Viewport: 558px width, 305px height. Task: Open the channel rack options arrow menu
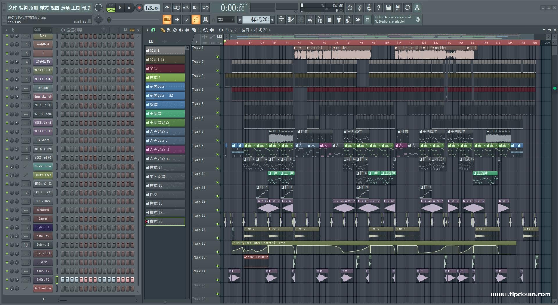[x=6, y=30]
